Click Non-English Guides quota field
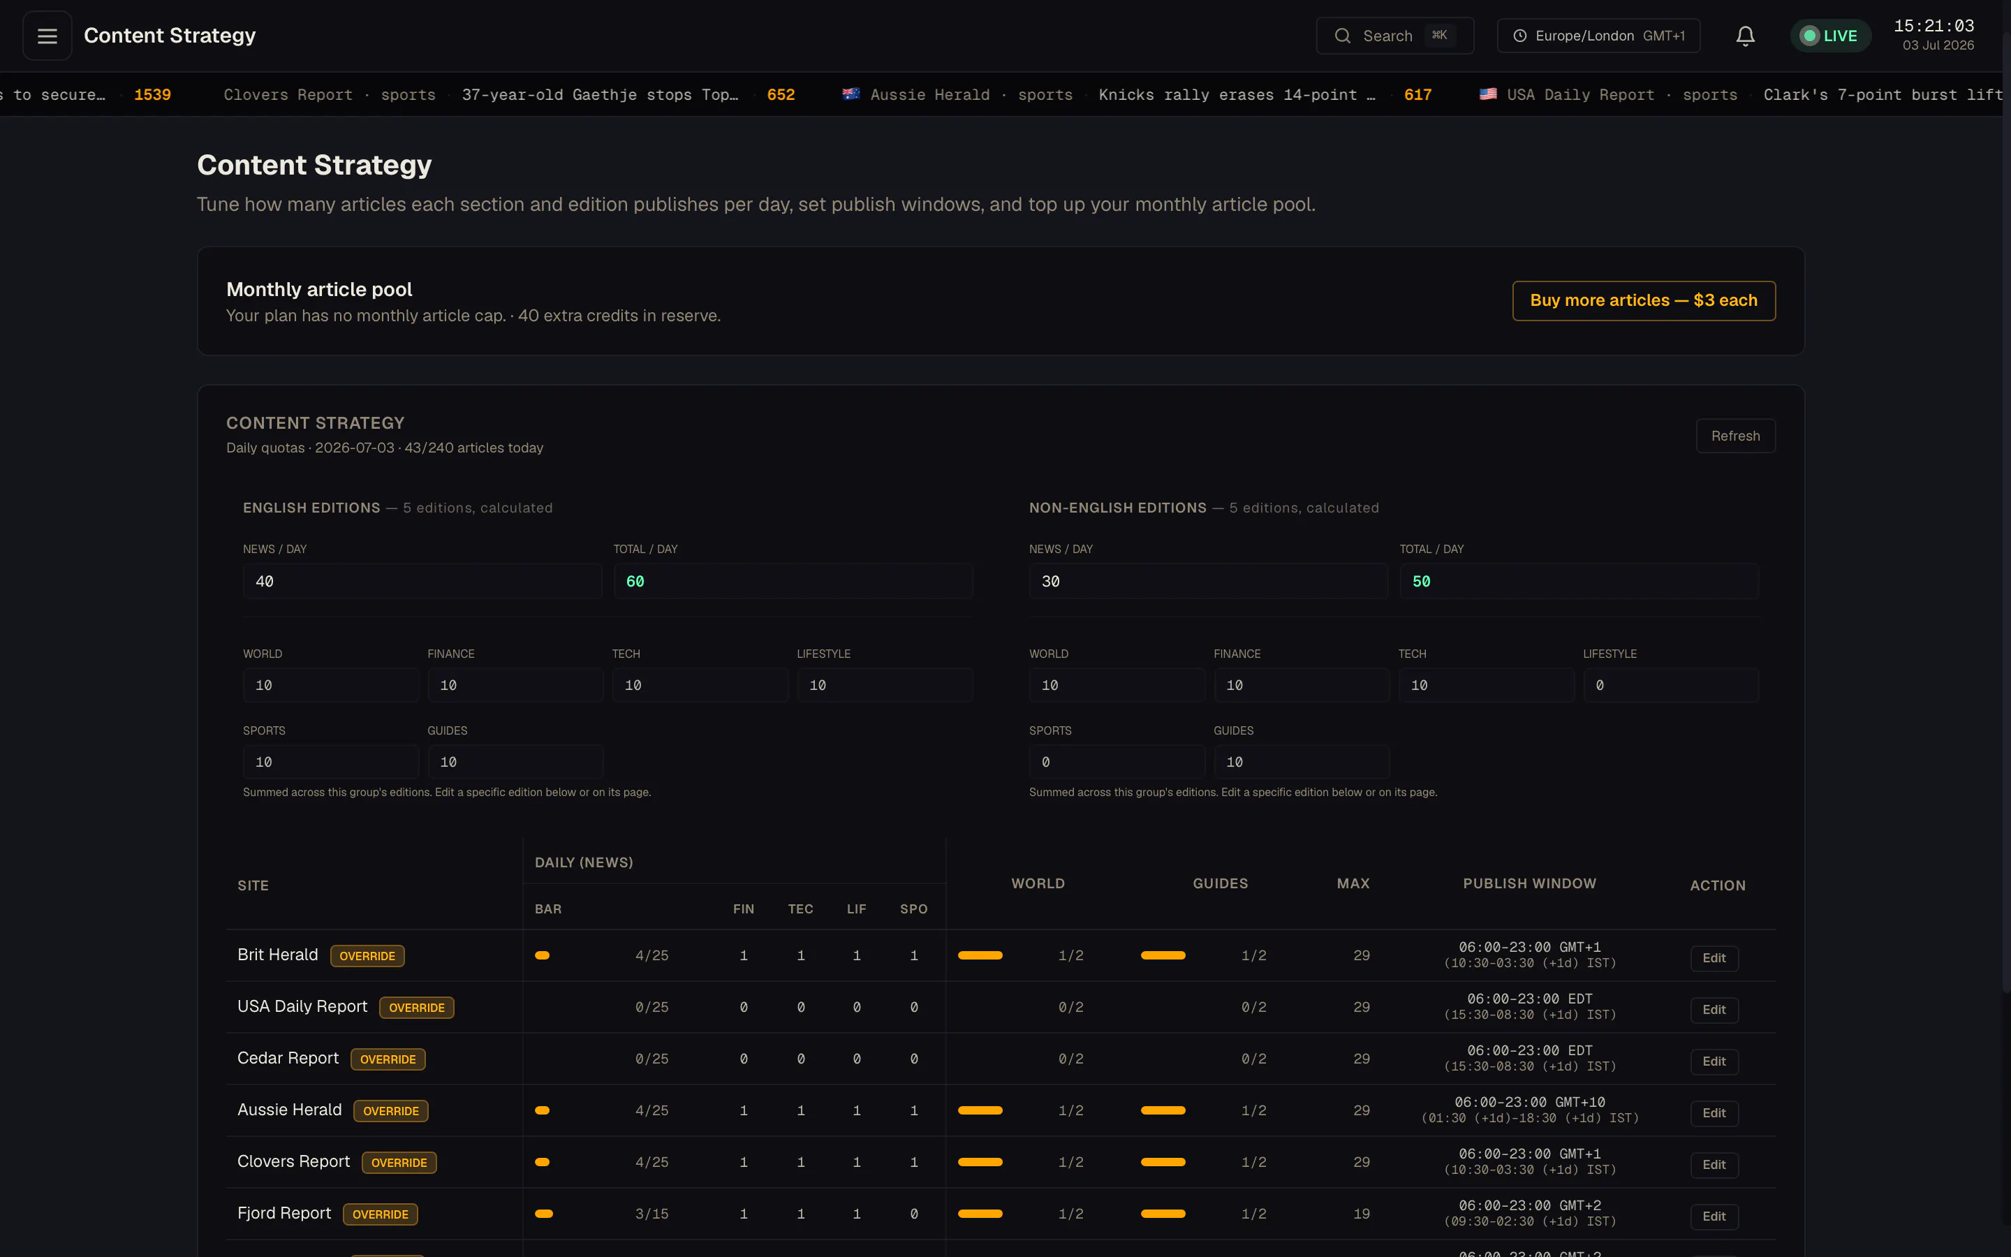The width and height of the screenshot is (2011, 1257). [x=1302, y=761]
